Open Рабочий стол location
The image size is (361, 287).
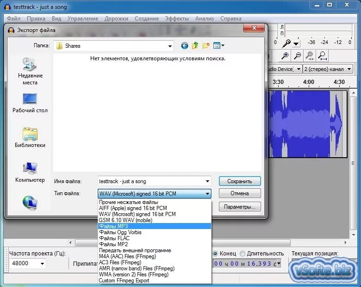pyautogui.click(x=30, y=103)
